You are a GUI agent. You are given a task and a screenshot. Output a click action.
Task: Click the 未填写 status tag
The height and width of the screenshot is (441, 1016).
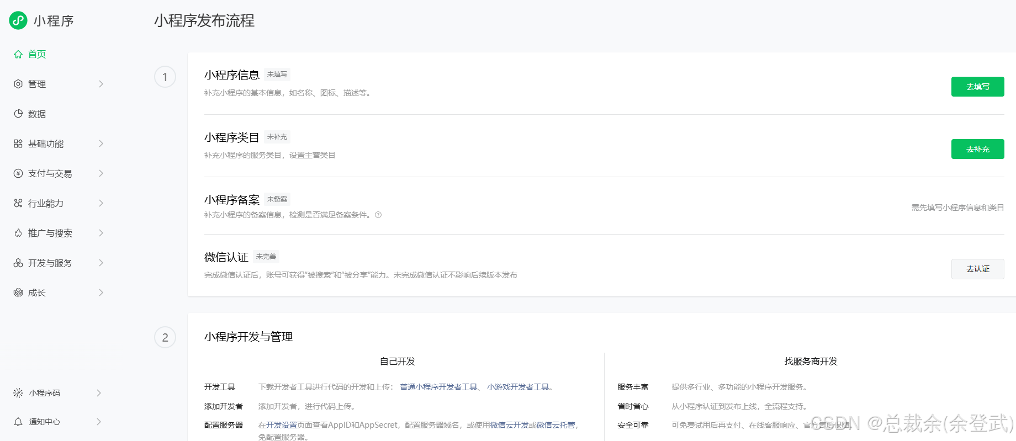[x=277, y=75]
